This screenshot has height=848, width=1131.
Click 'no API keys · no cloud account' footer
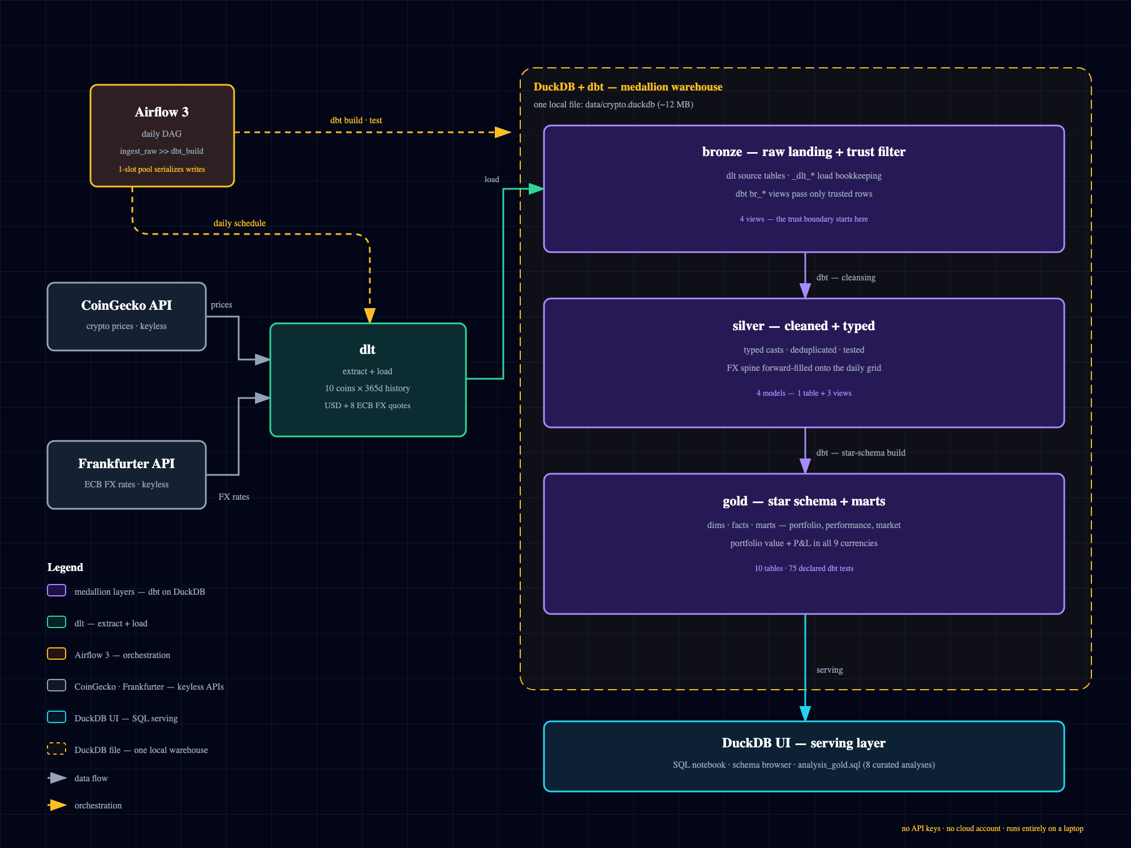point(992,829)
